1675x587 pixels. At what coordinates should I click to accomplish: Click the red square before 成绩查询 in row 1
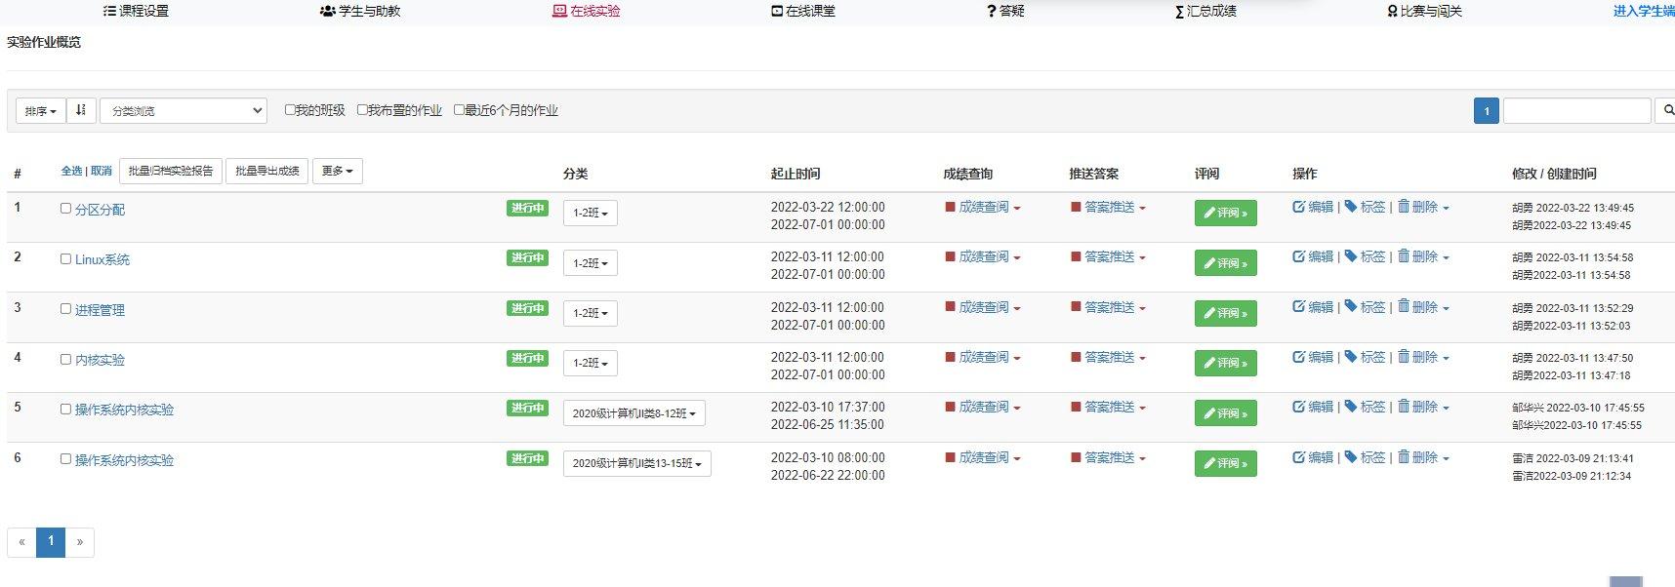click(x=950, y=207)
